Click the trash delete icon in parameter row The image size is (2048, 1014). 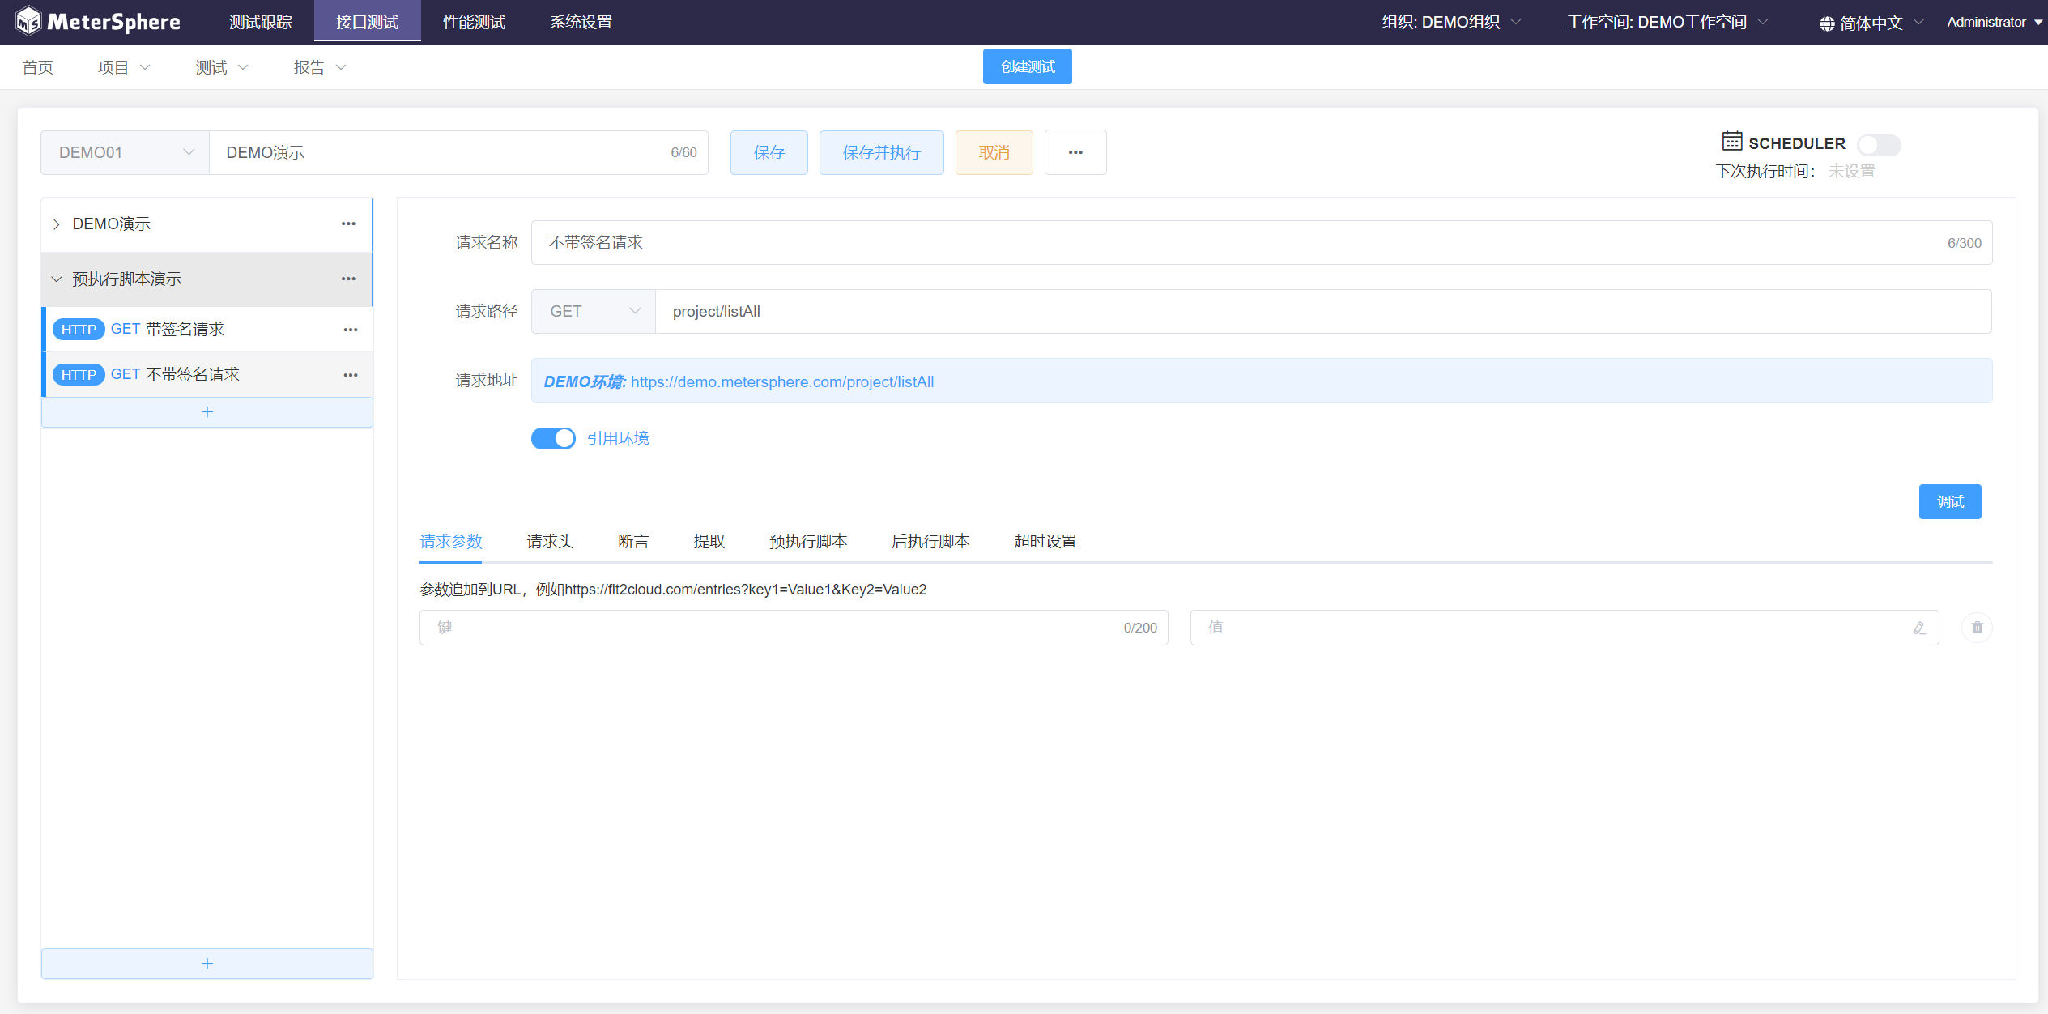[1977, 628]
